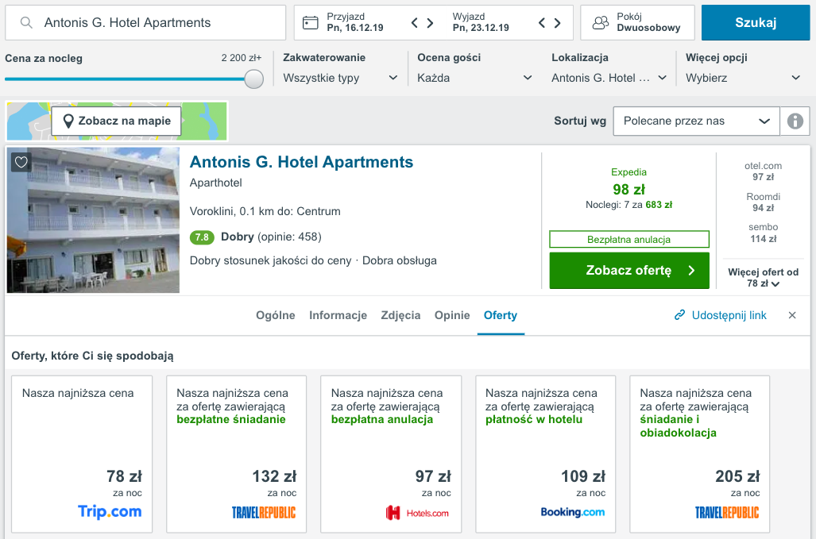816x539 pixels.
Task: Toggle the favorite heart on hotel photo
Action: [21, 162]
